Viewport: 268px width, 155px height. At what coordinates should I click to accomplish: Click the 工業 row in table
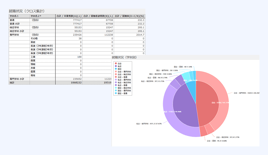point(33,57)
